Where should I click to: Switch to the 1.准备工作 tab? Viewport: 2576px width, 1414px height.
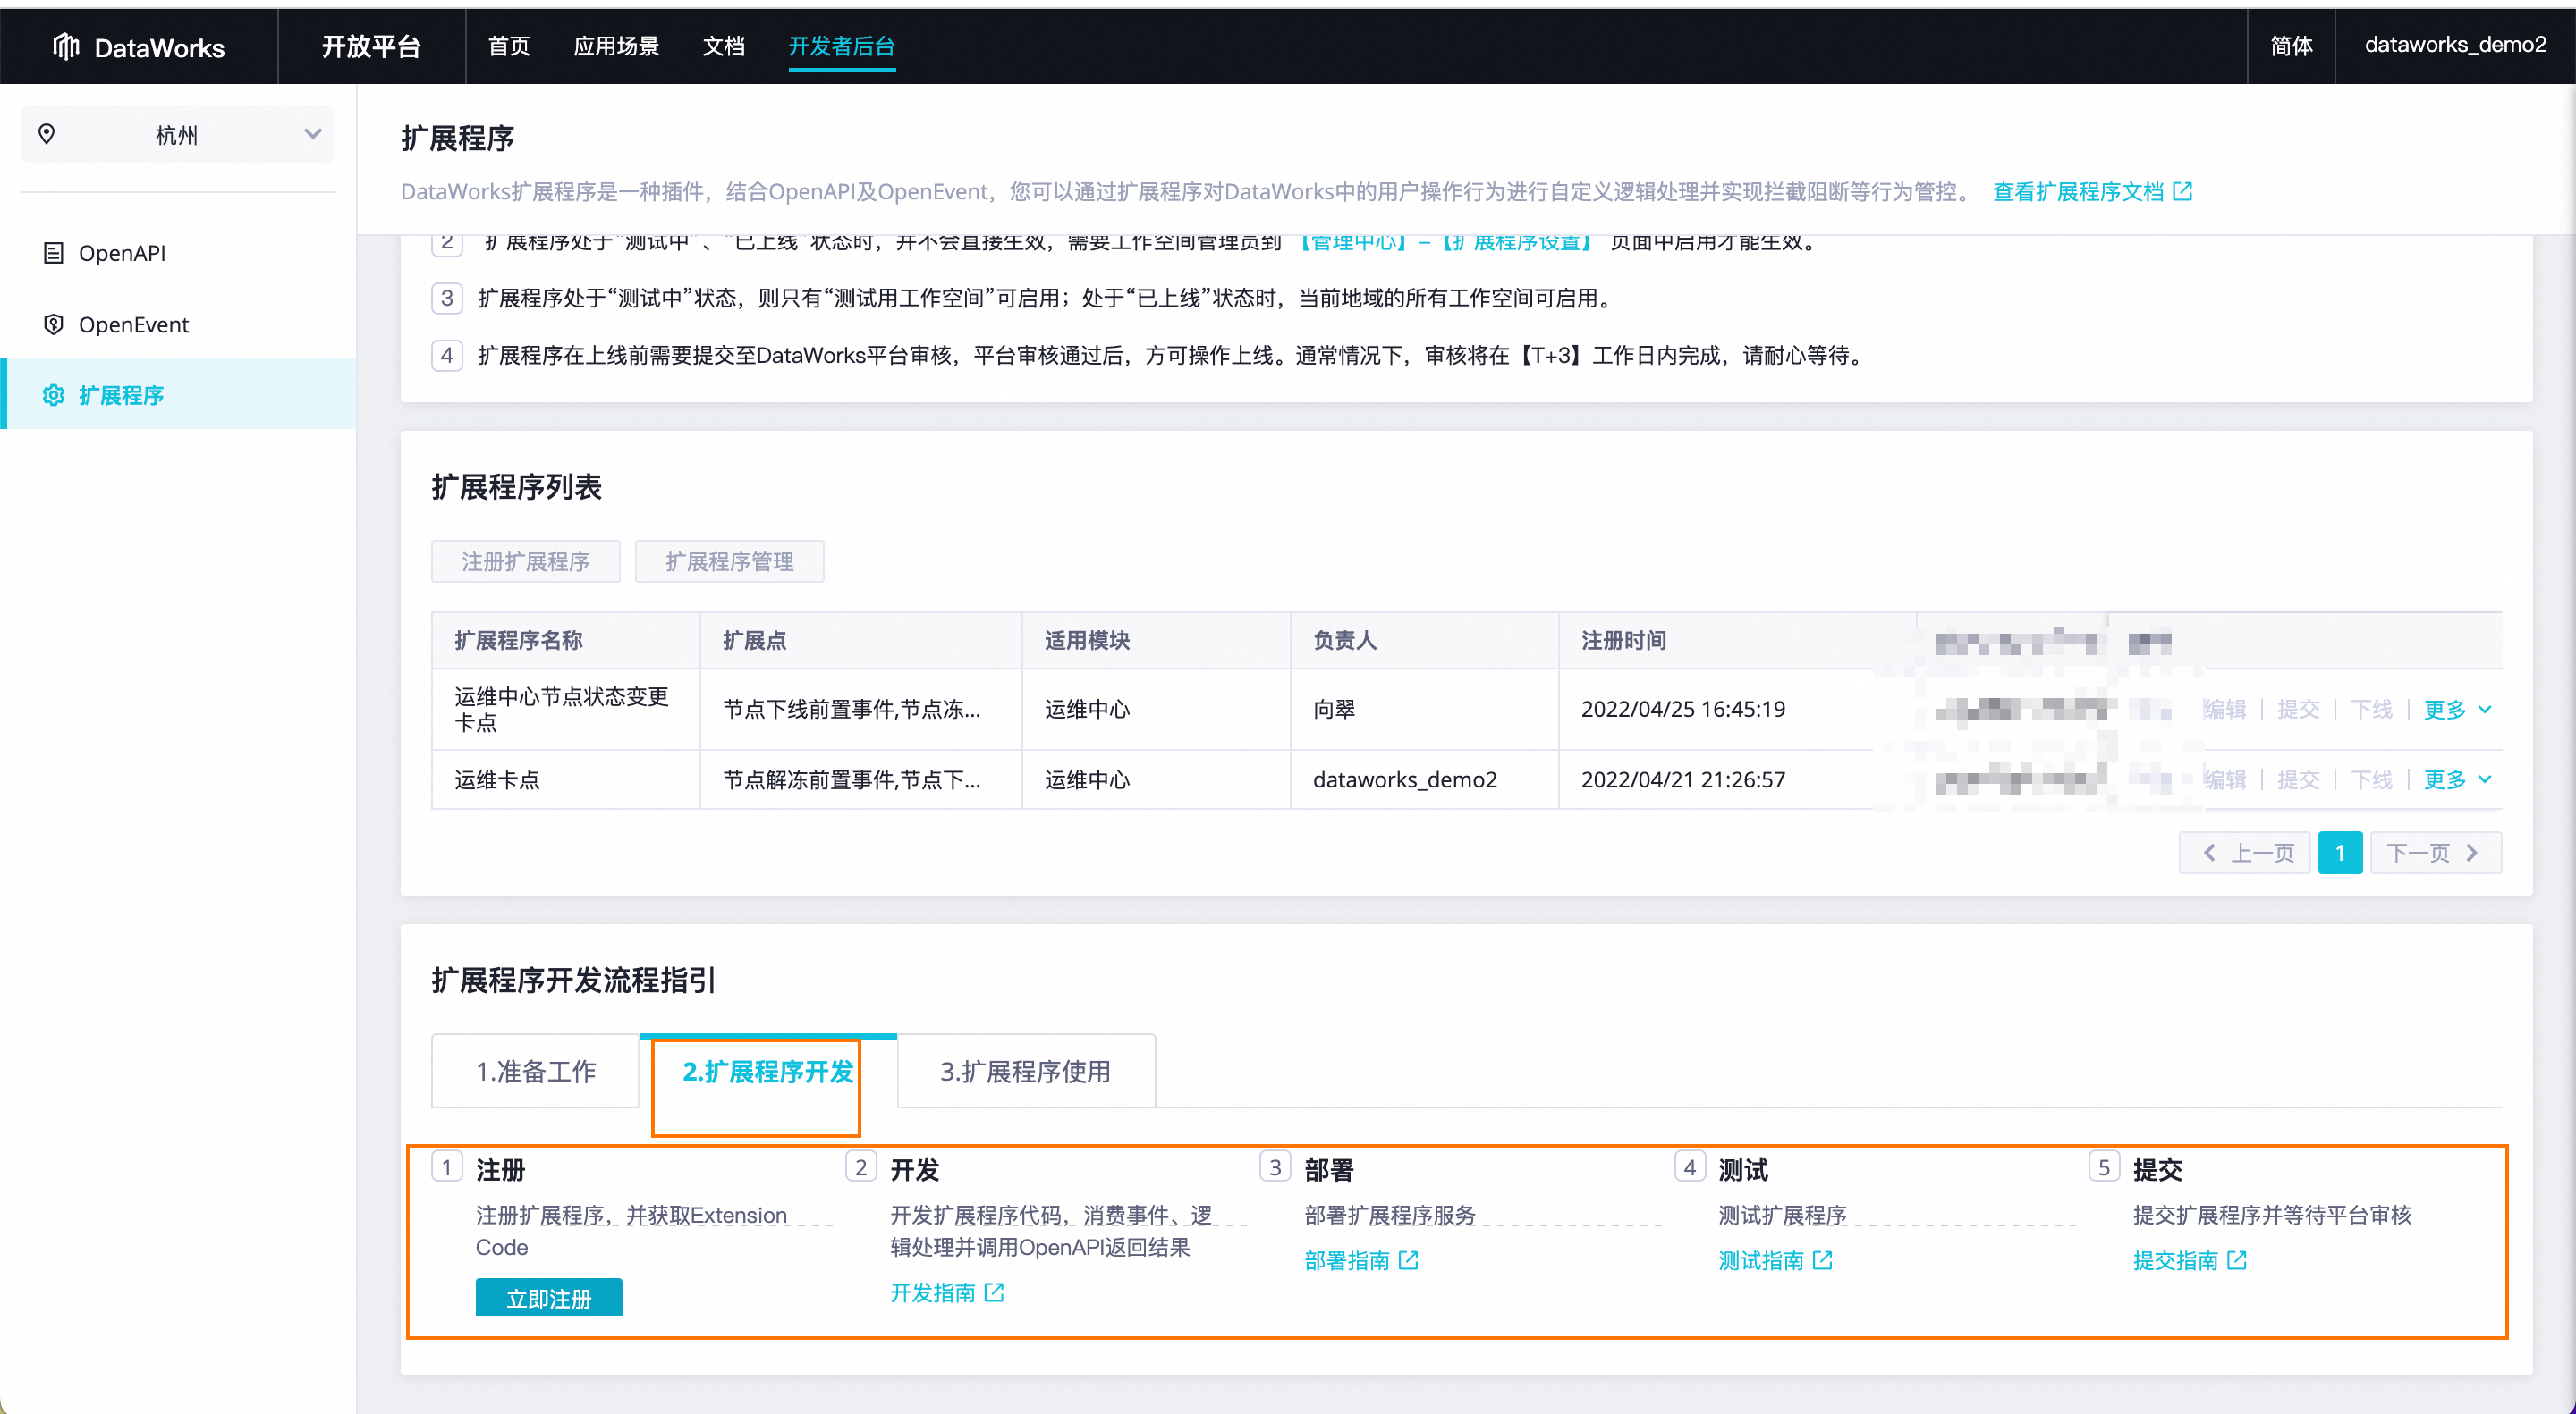536,1072
